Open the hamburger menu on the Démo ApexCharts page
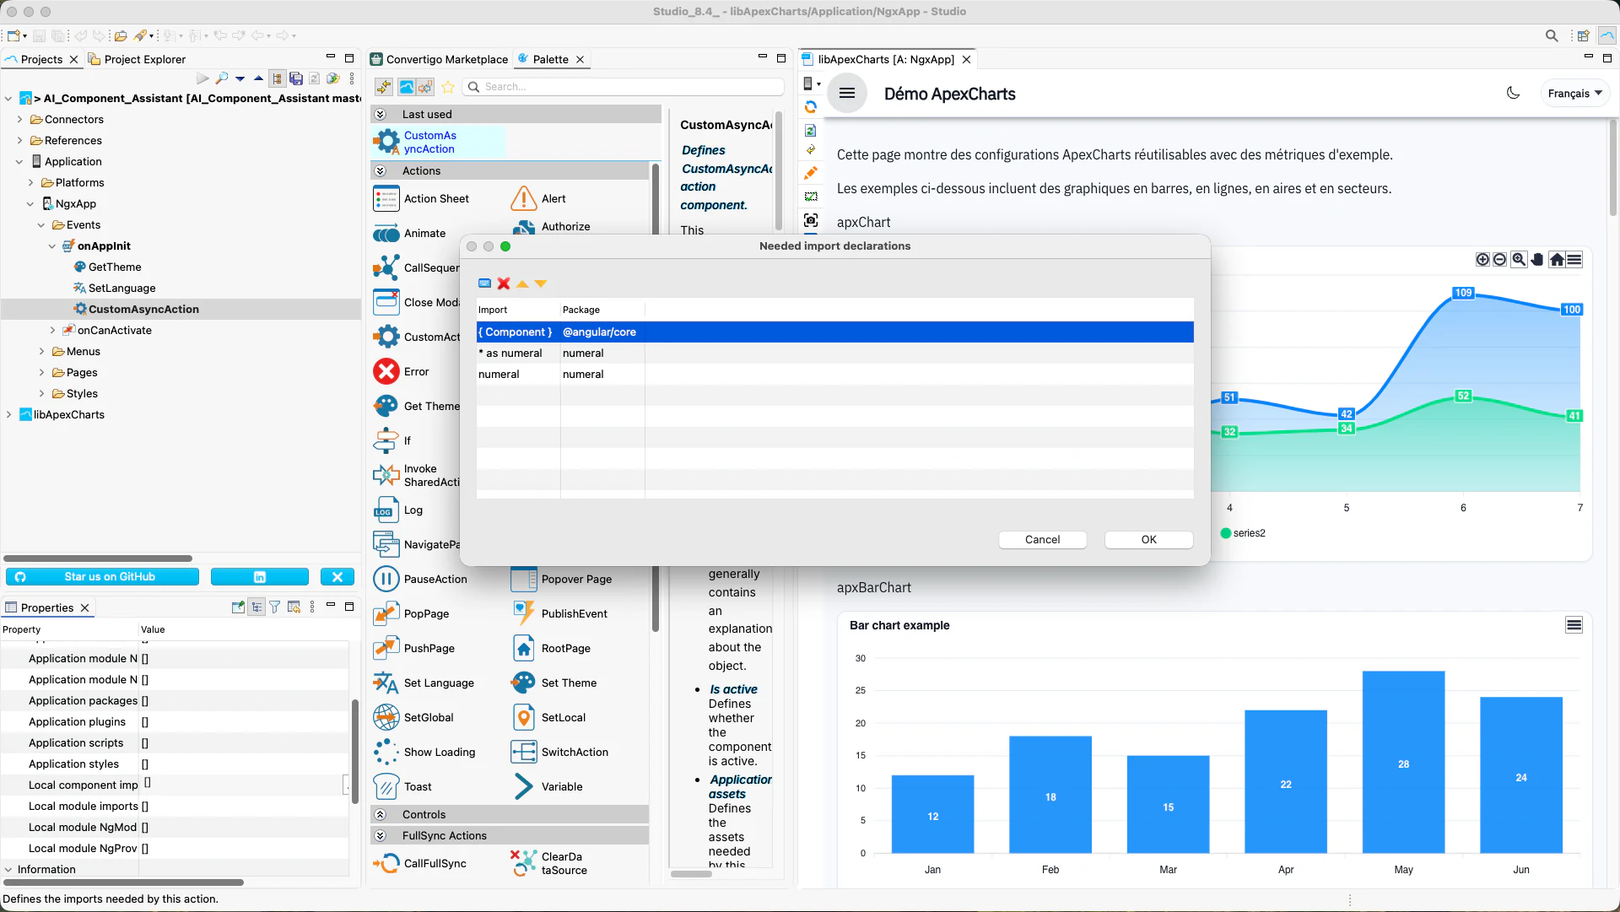 (x=847, y=93)
